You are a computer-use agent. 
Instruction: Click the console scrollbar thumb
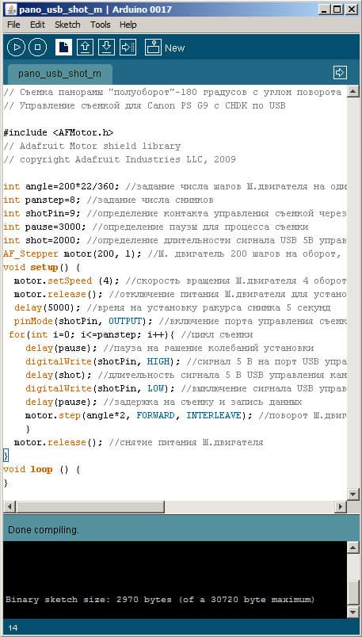tap(352, 593)
